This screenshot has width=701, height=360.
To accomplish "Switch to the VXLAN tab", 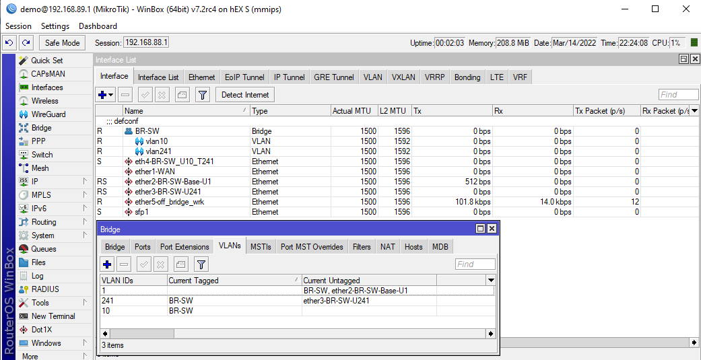I will [403, 77].
